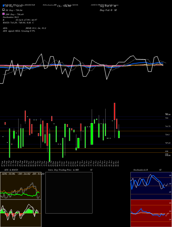Select the '200 Day - 736.48' legend text
The image size is (172, 227).
click(x=14, y=14)
